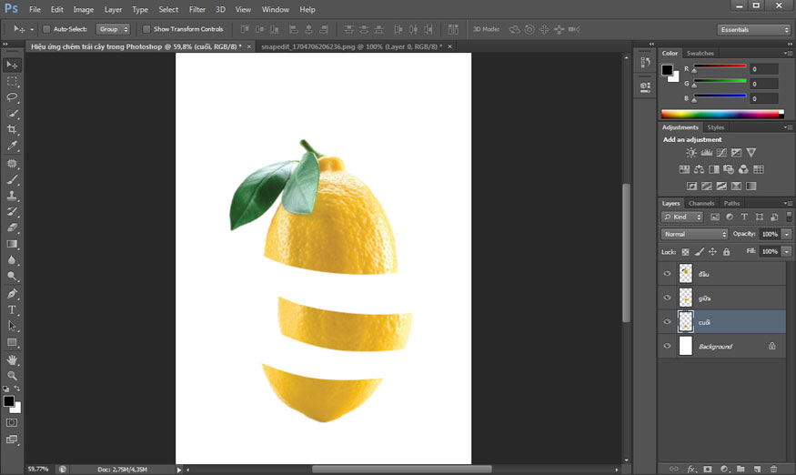Image resolution: width=796 pixels, height=475 pixels.
Task: Open the Essentials workspace dropdown
Action: pos(754,30)
